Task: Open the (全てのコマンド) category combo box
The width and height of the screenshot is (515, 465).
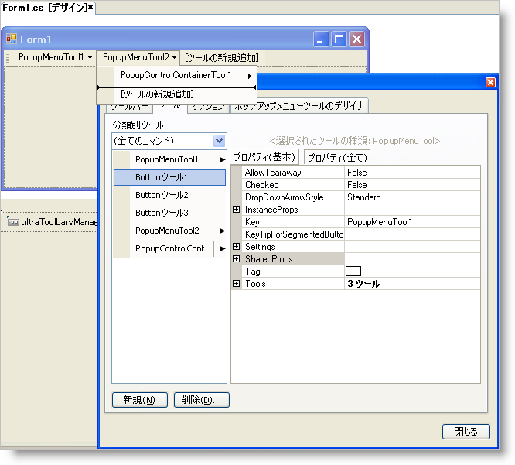Action: [219, 141]
